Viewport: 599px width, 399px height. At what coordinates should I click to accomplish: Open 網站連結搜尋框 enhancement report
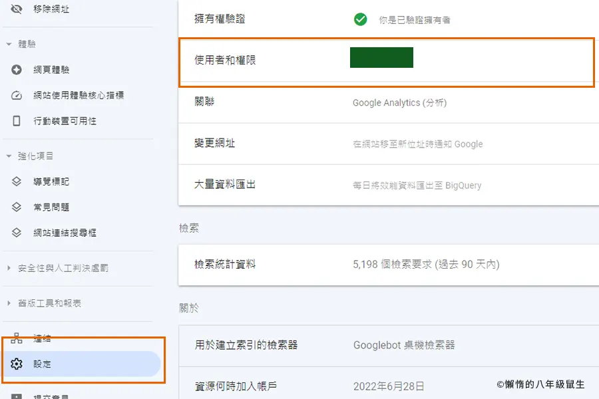[65, 233]
